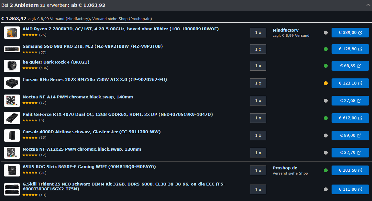Open star rating (76) of Ryzen 7800X3D
The image size is (372, 201).
coord(34,35)
